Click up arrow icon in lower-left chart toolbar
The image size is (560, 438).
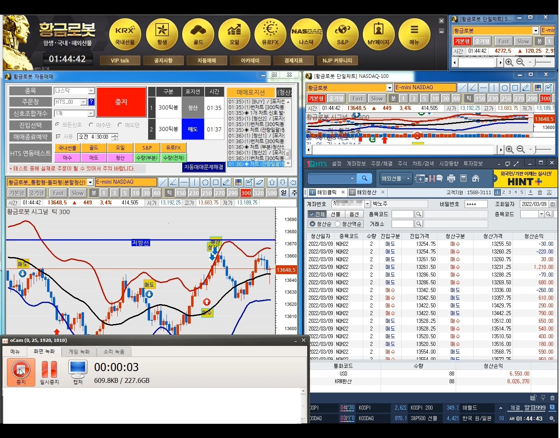tap(272, 182)
